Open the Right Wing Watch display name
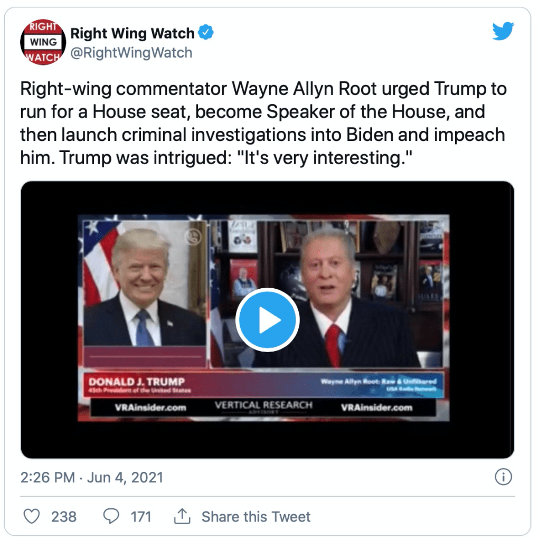The width and height of the screenshot is (539, 540). pyautogui.click(x=133, y=33)
